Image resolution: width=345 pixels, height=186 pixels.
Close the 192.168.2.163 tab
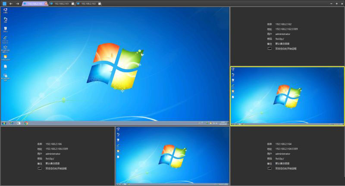click(99, 3)
